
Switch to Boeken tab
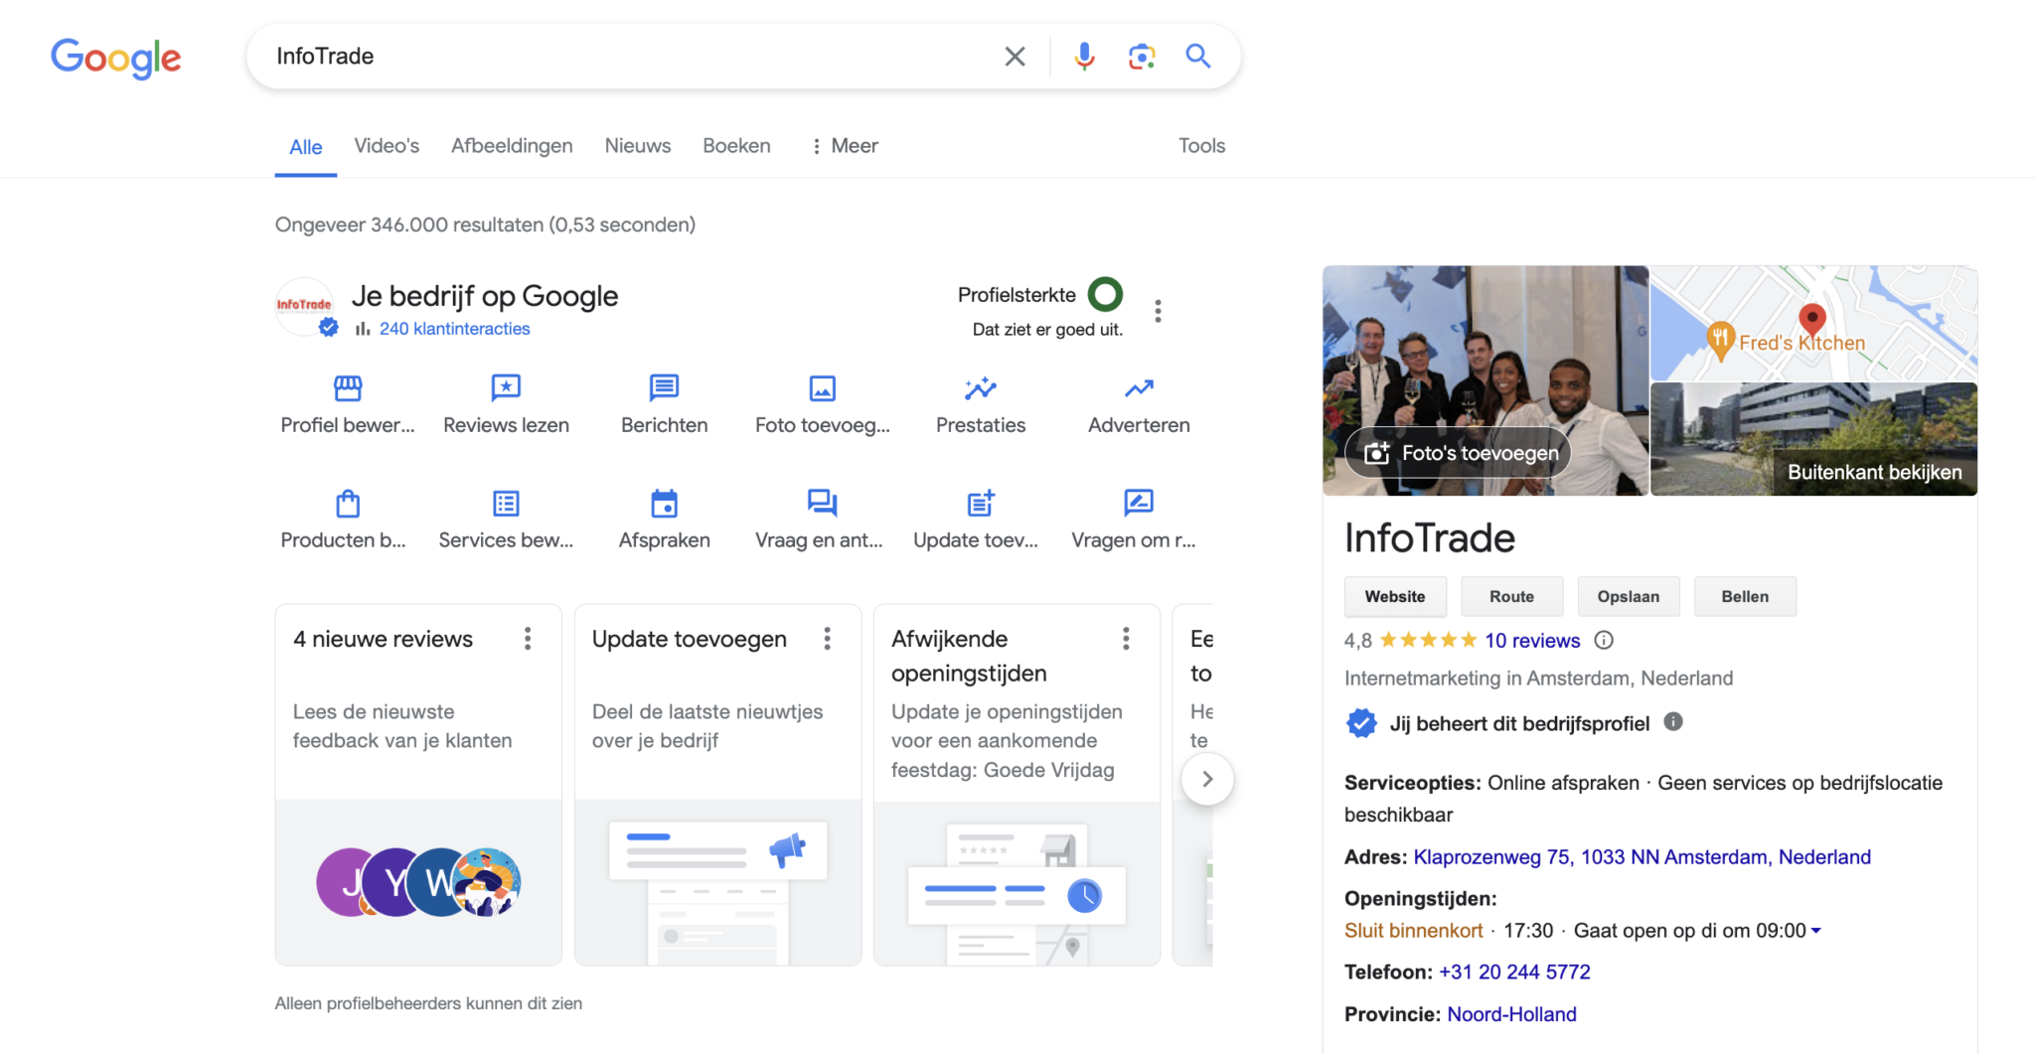coord(736,146)
